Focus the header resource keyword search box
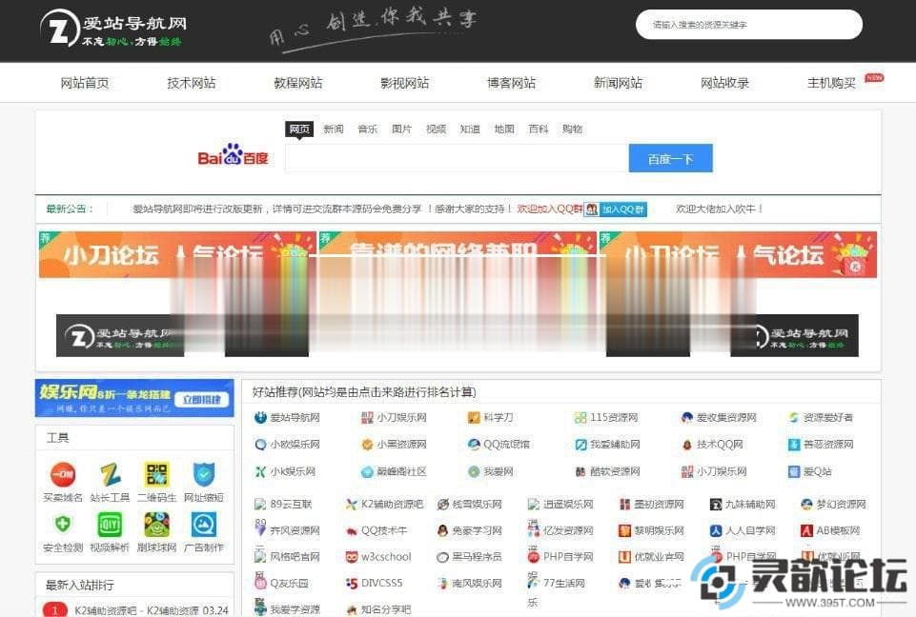 click(x=749, y=25)
